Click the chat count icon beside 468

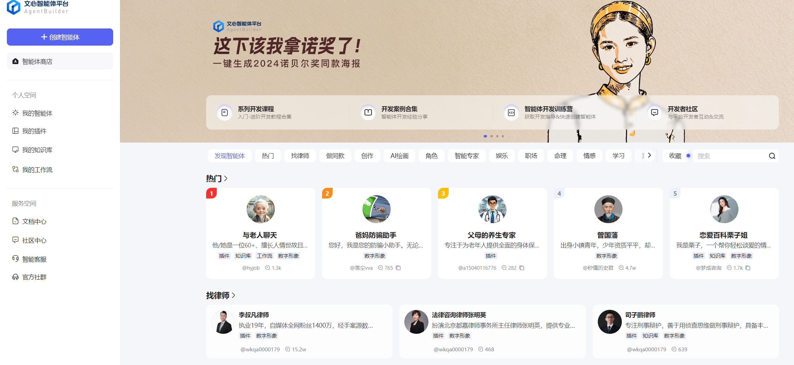(481, 349)
